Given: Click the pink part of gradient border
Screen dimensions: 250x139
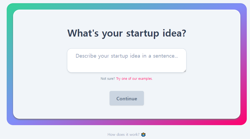Looking at the screenshot, I should [x=243, y=117].
